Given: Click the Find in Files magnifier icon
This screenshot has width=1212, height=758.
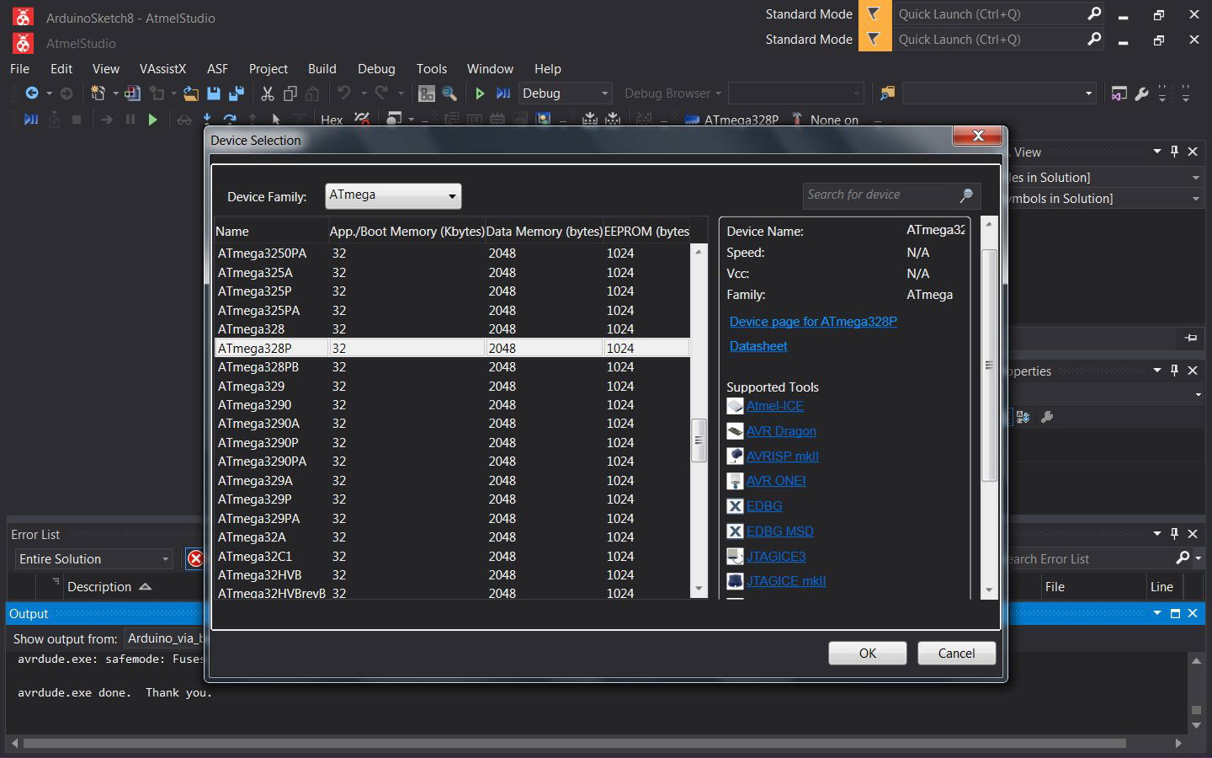Looking at the screenshot, I should tap(449, 93).
